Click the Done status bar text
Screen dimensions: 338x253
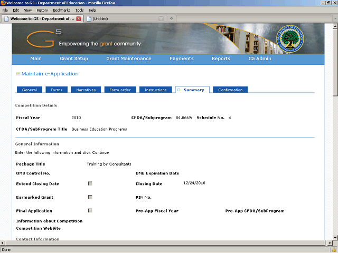[6, 250]
